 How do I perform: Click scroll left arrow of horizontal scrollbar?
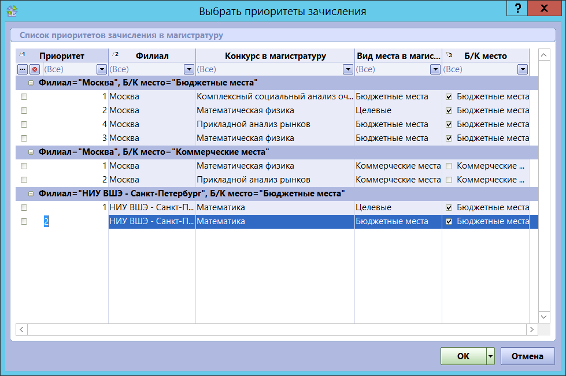click(x=22, y=329)
